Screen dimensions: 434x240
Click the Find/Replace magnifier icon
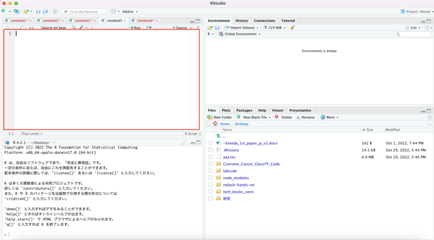pos(74,28)
